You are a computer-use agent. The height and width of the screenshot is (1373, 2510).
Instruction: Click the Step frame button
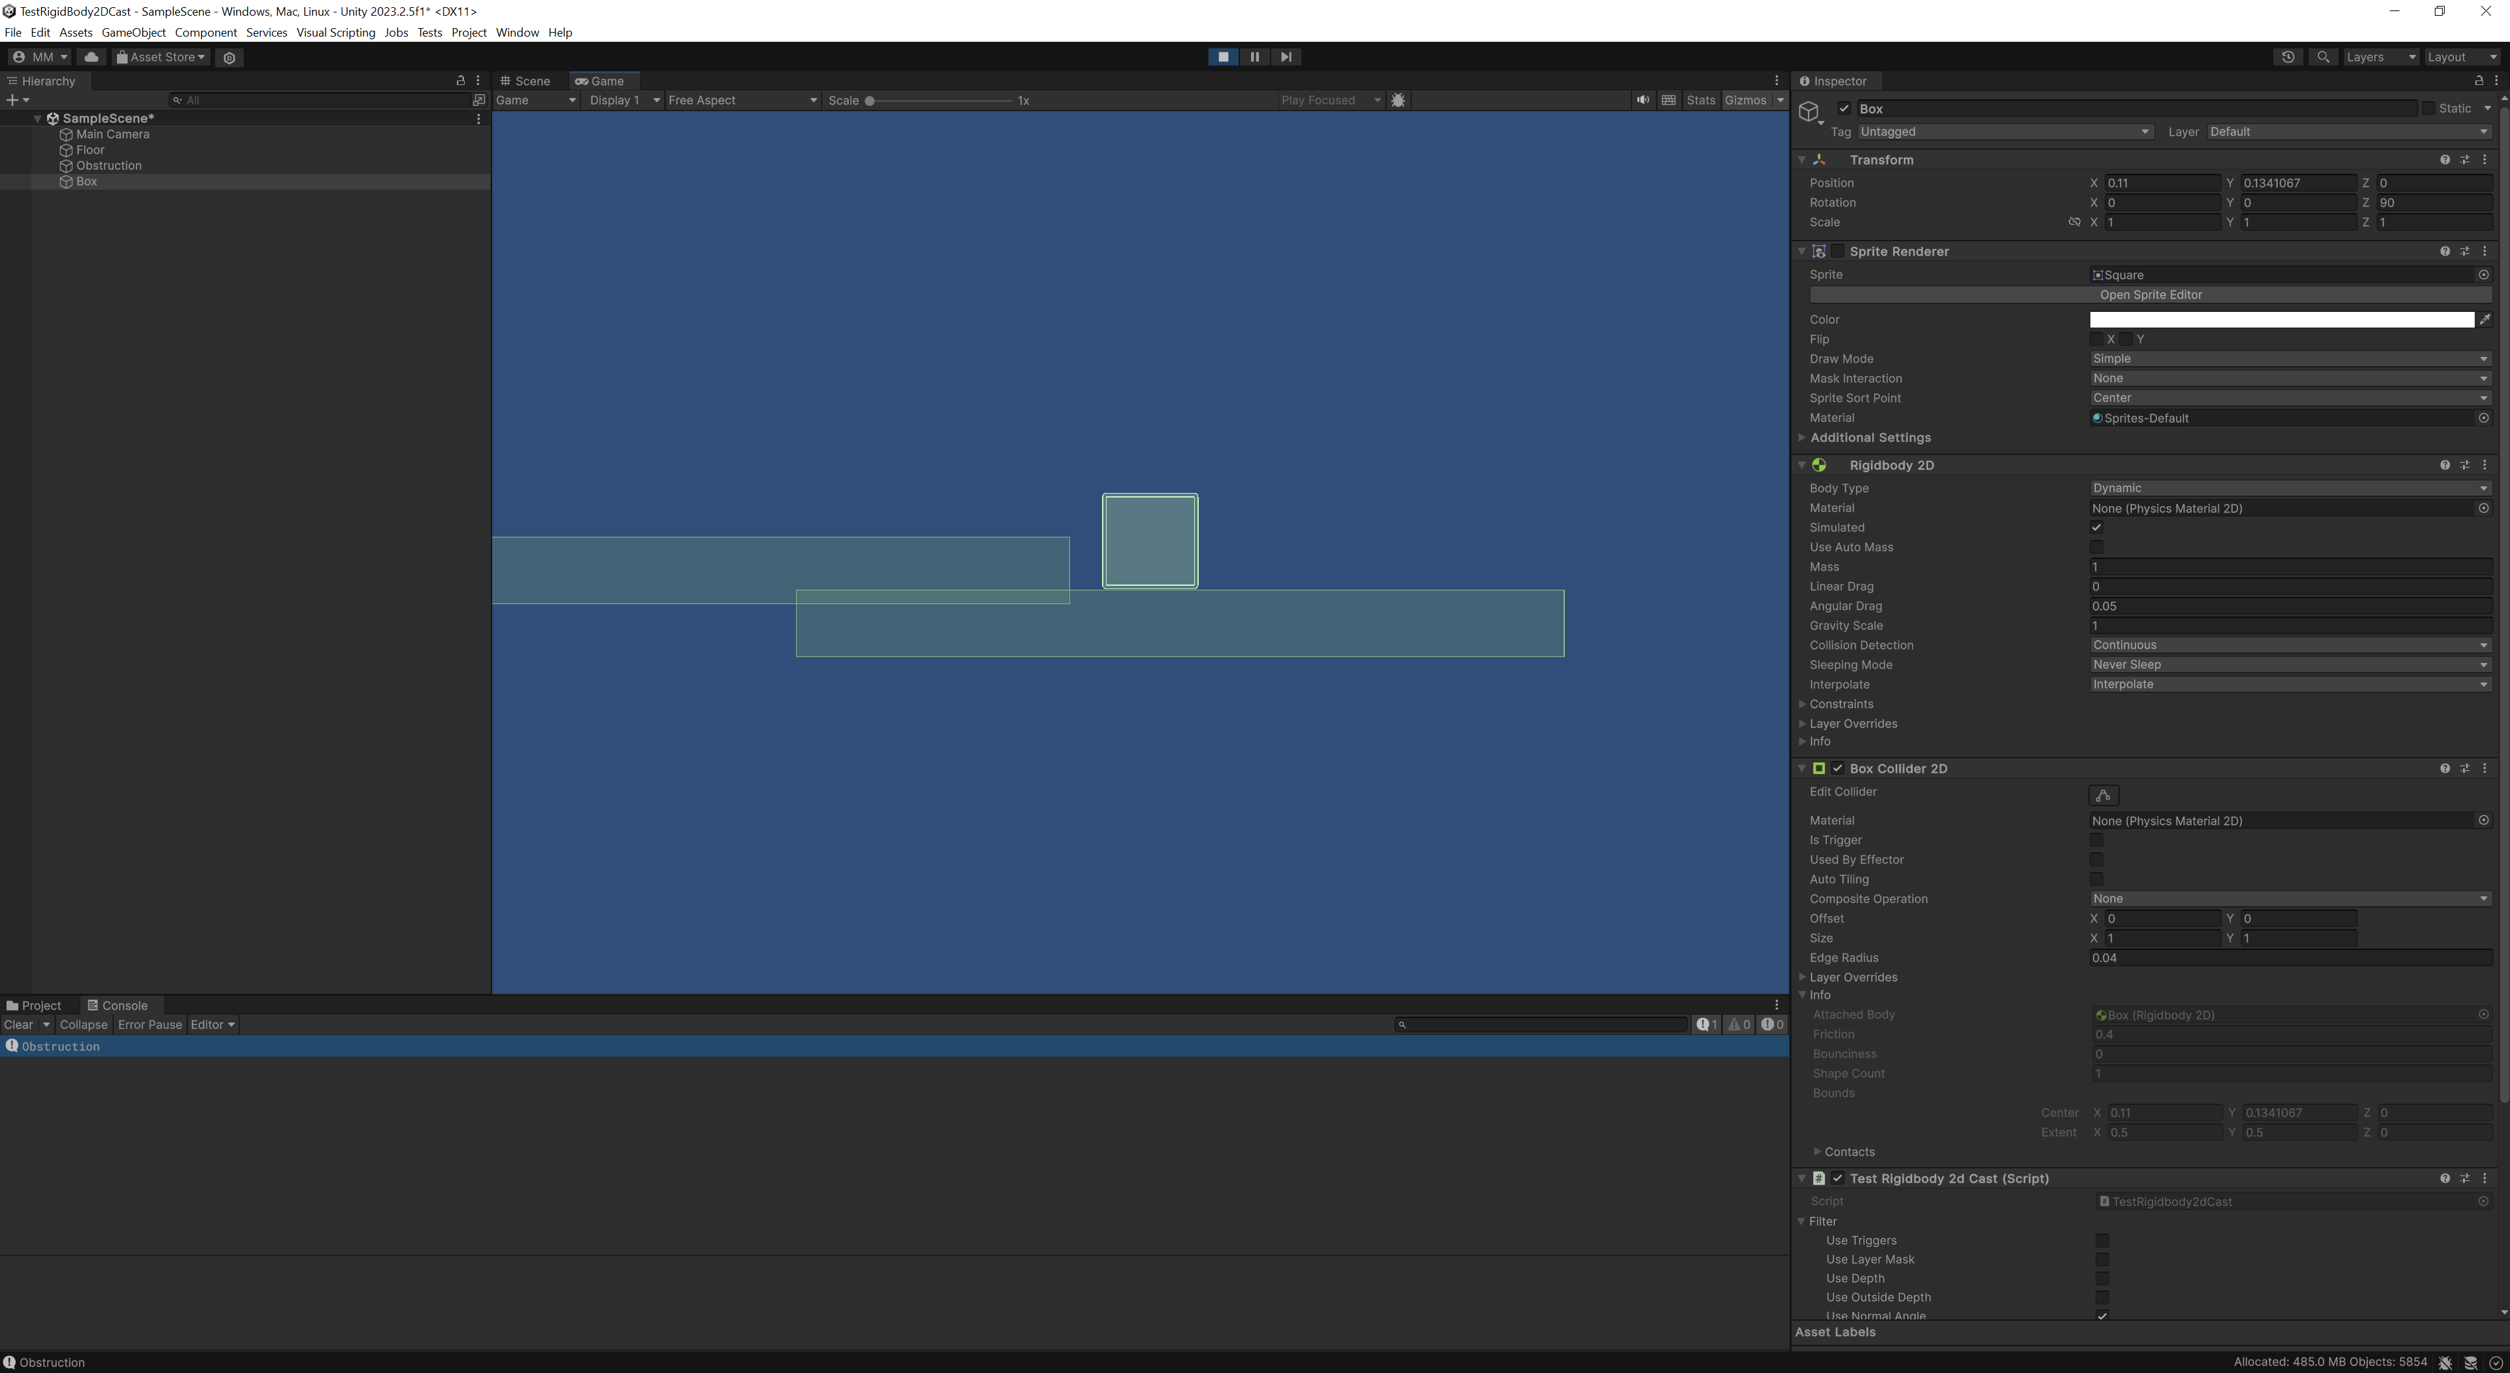(1286, 56)
